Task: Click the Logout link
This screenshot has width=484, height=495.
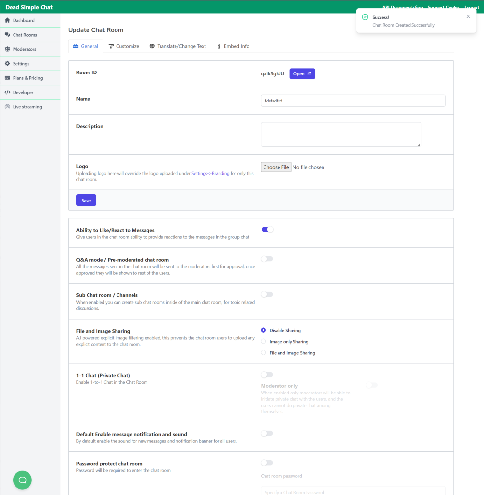Action: pyautogui.click(x=472, y=7)
